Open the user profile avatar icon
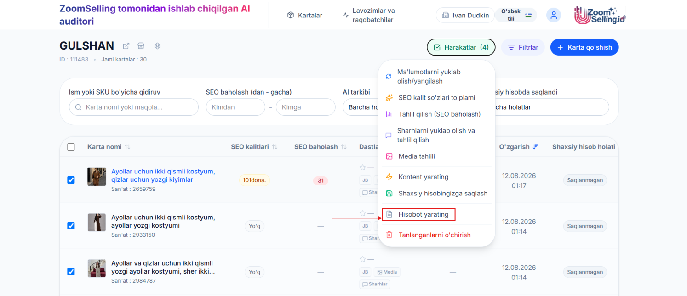 pos(554,15)
